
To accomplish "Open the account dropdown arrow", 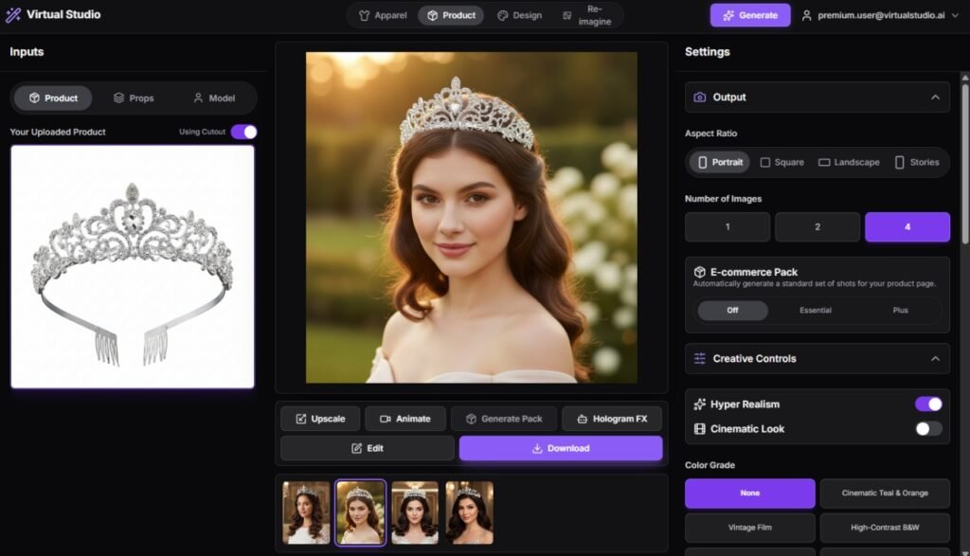I will click(954, 15).
